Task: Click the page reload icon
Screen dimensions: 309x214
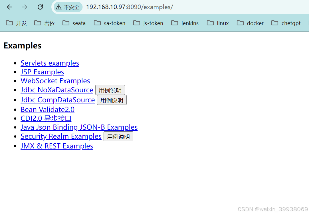Action: 40,7
